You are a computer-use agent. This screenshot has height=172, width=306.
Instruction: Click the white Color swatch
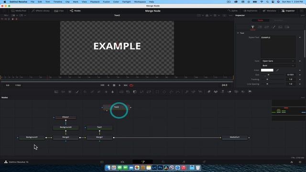coord(267,70)
